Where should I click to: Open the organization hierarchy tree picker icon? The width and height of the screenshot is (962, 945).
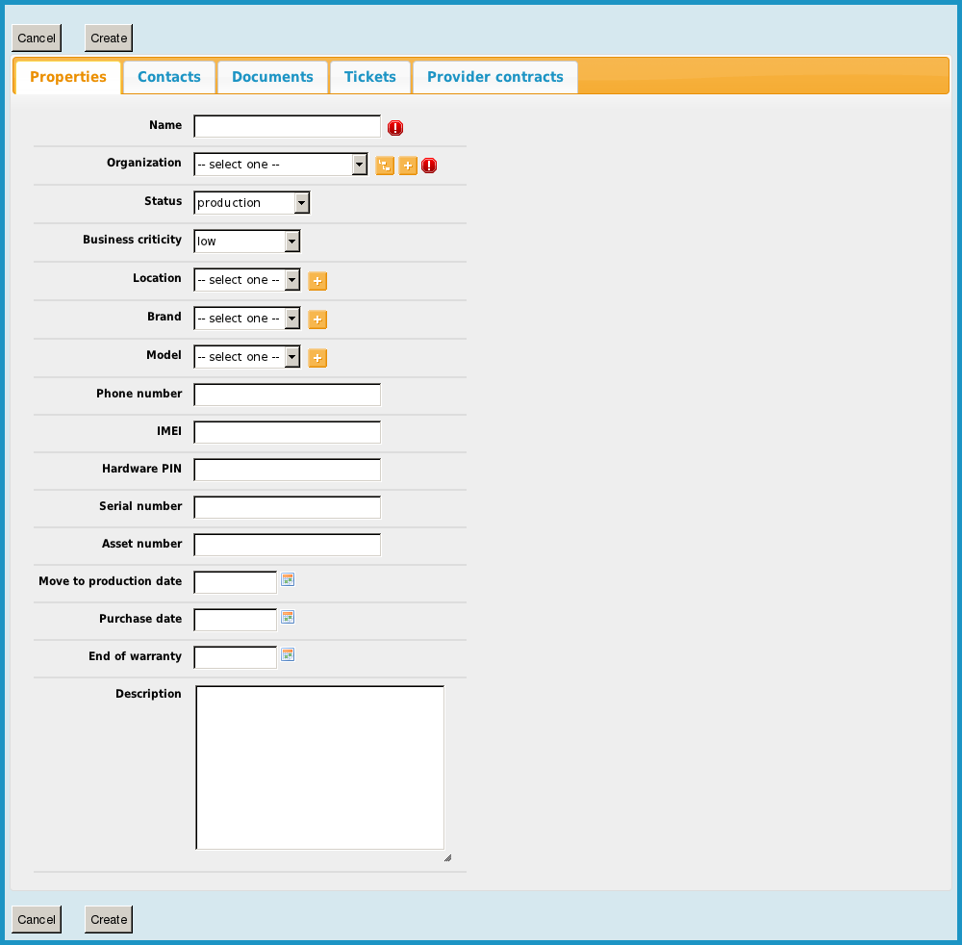pyautogui.click(x=385, y=166)
